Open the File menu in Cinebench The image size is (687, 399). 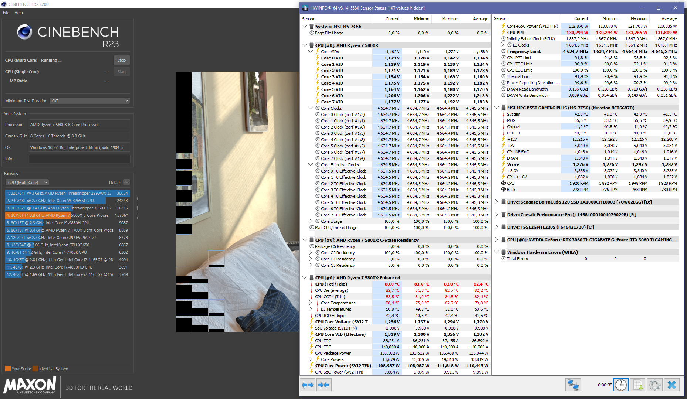click(6, 13)
